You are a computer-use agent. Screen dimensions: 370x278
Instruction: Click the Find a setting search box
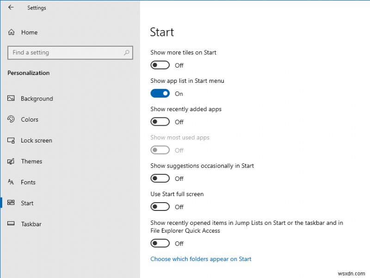click(x=69, y=53)
